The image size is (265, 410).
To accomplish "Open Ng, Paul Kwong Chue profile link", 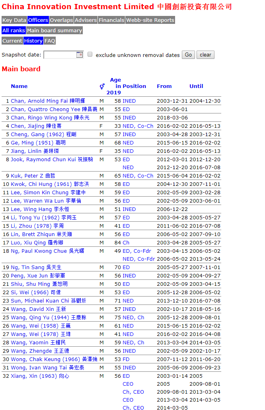I will pyautogui.click(x=47, y=251).
